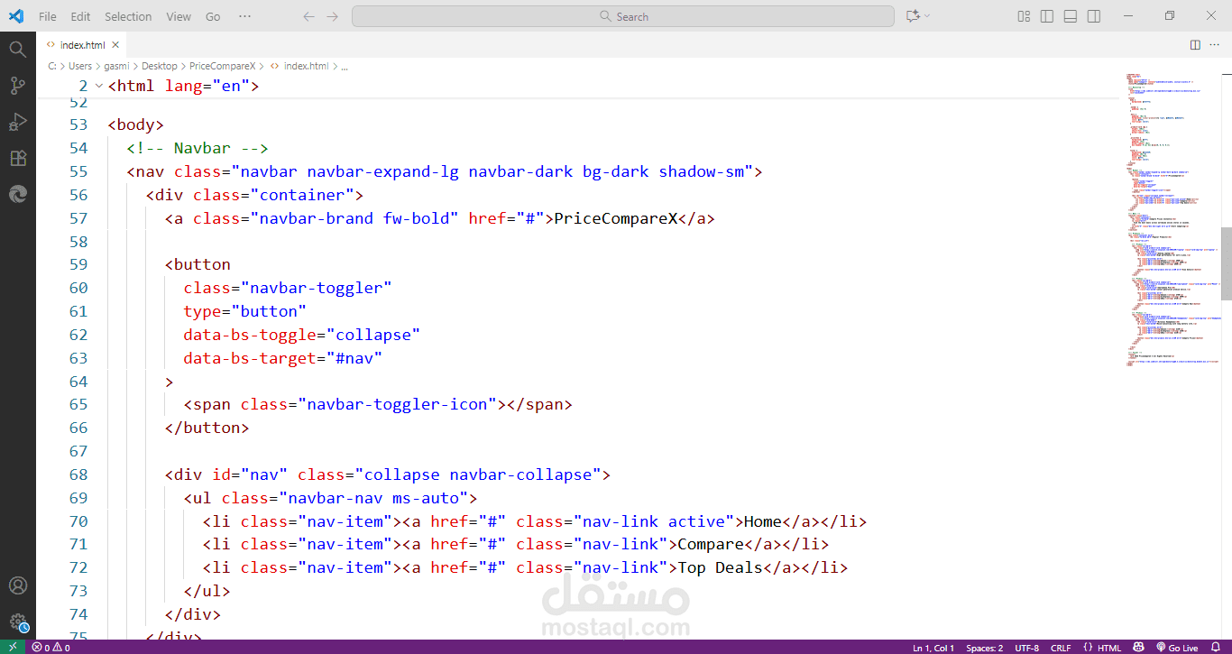Open the overflow menu ellipsis
This screenshot has height=654, width=1232.
245,16
